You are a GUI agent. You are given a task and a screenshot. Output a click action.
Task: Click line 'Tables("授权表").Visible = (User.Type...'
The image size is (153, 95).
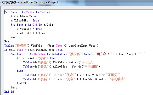click(x=51, y=46)
